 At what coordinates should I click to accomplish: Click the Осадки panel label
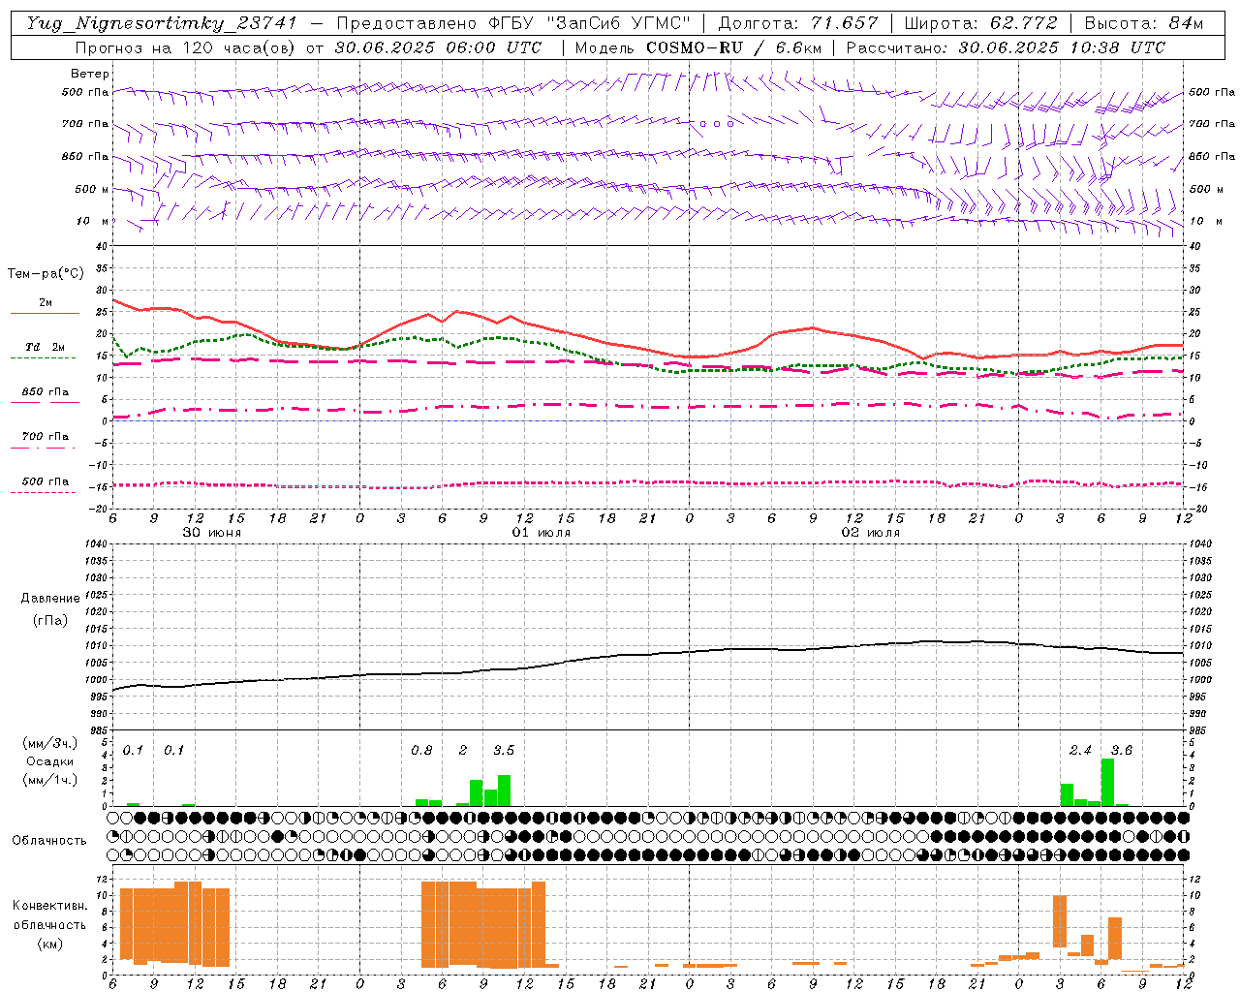[50, 761]
